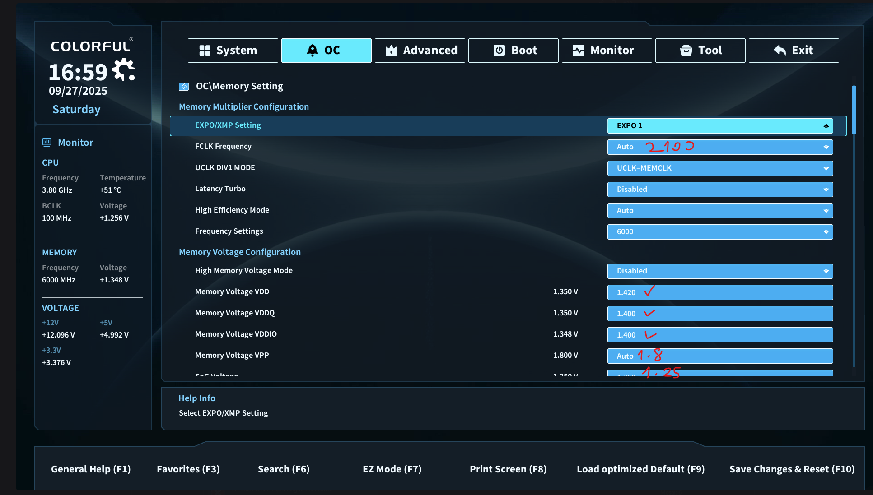Click the arrow on the EXPO 1 dropdown
This screenshot has height=495, width=873.
pyautogui.click(x=826, y=126)
